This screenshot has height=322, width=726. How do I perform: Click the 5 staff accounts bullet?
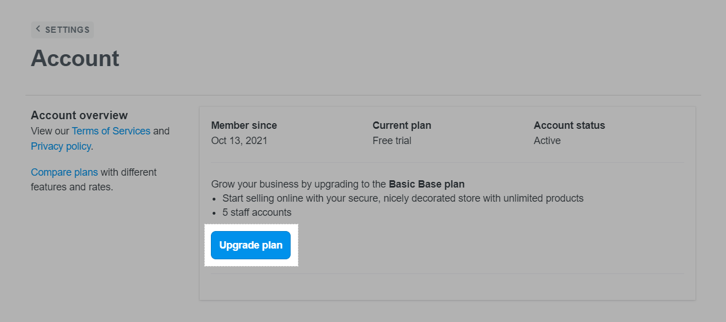[x=257, y=212]
